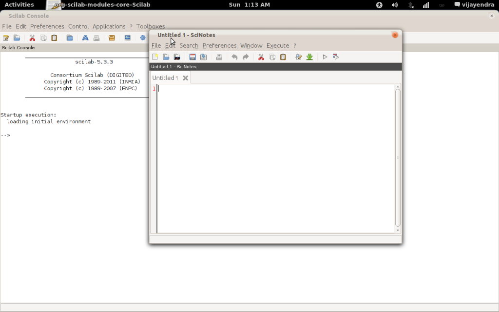Open the Scilab Console ? help menu
Screen dimensions: 499x312
pyautogui.click(x=131, y=26)
